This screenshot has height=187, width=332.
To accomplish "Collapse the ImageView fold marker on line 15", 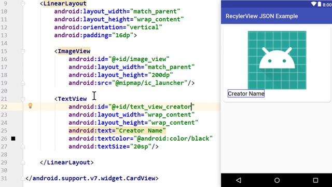I will click(23, 51).
